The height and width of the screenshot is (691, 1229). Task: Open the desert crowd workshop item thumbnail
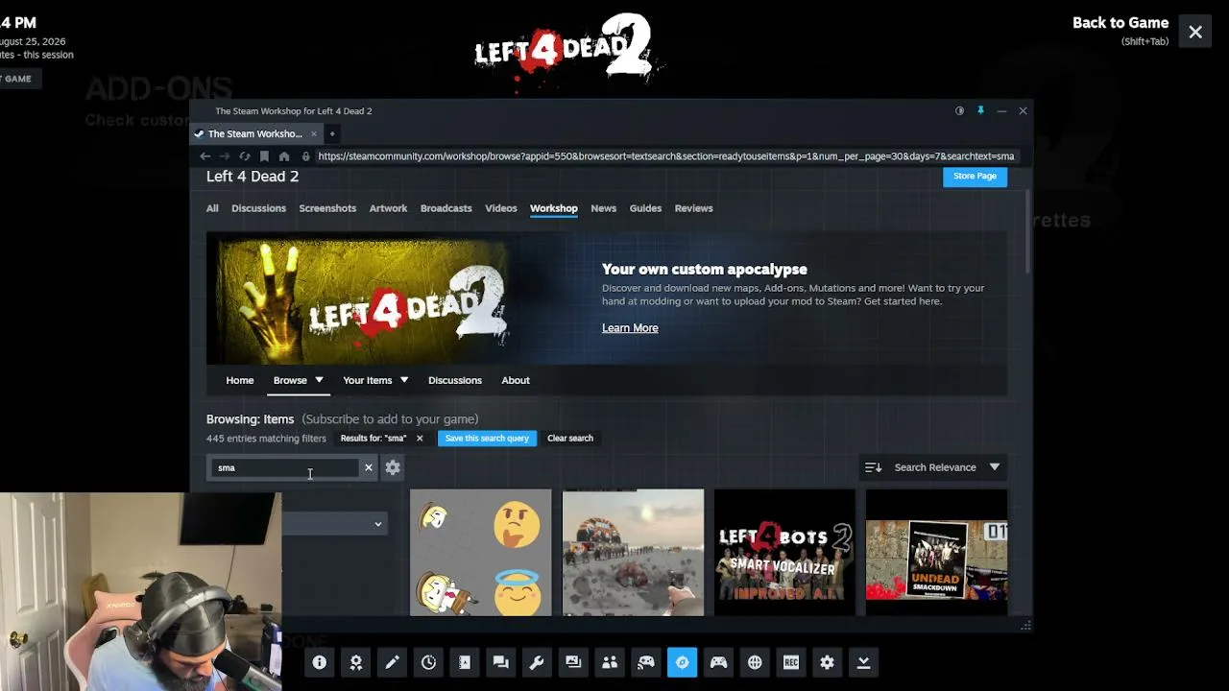tap(633, 553)
